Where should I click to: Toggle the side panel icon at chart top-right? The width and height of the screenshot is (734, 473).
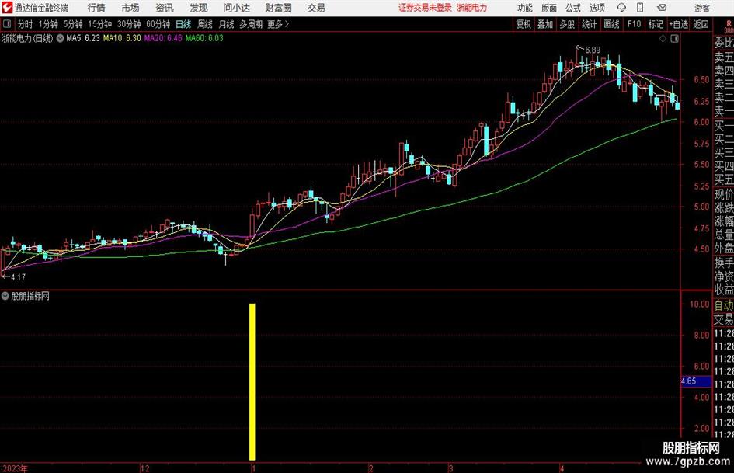click(x=674, y=39)
